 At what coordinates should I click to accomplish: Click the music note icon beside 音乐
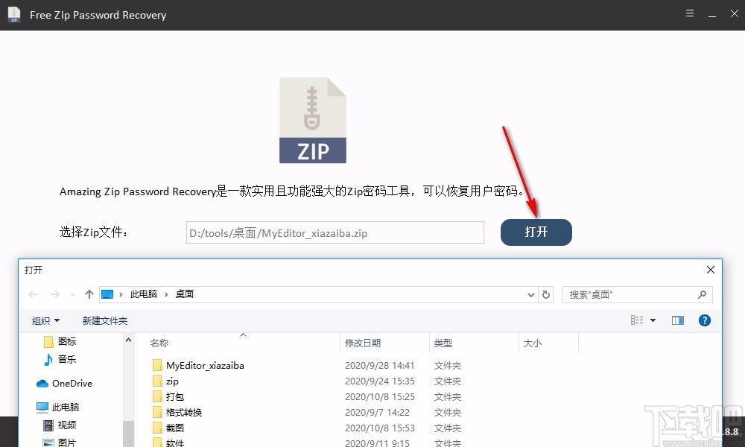click(48, 360)
